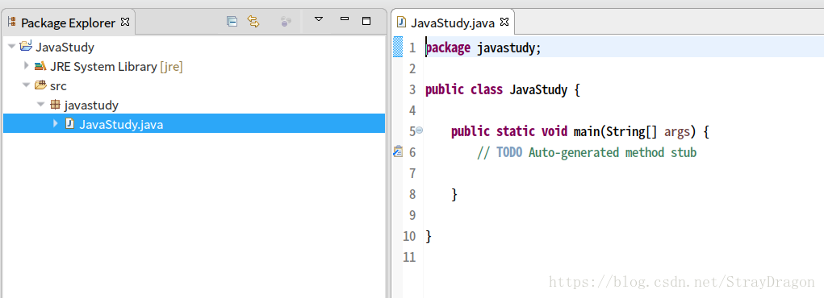Click the focus on active task icon
Screen dimensions: 824x298
click(x=286, y=22)
